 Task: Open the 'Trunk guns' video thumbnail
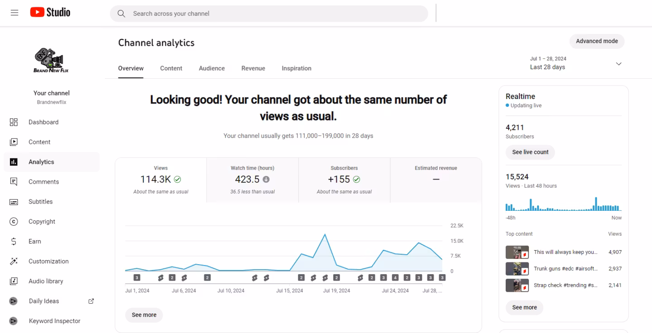(x=517, y=269)
